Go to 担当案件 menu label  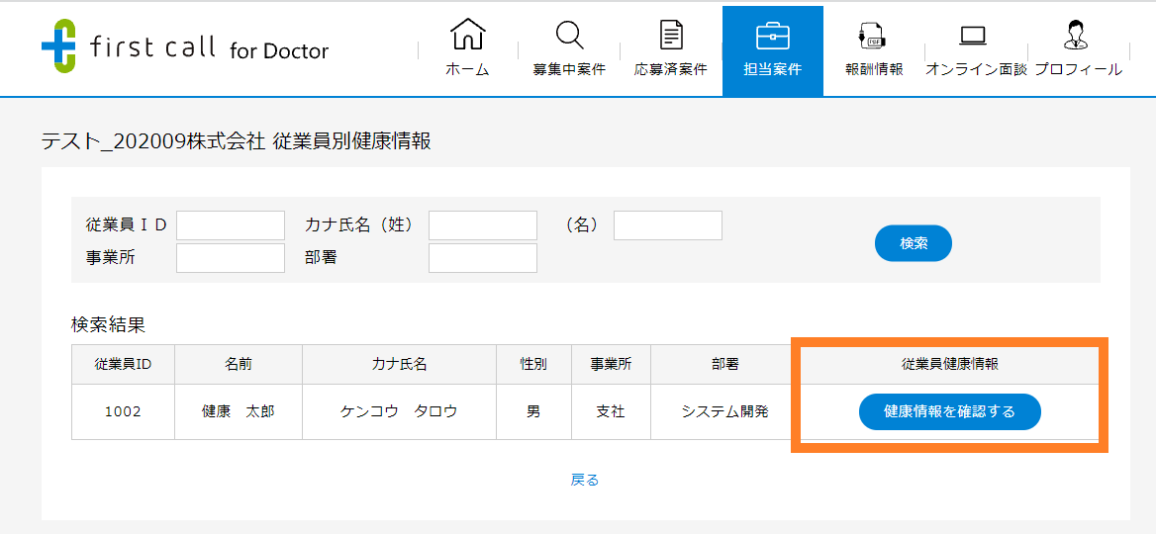tap(773, 70)
